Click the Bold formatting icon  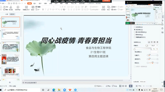click(x=43, y=10)
